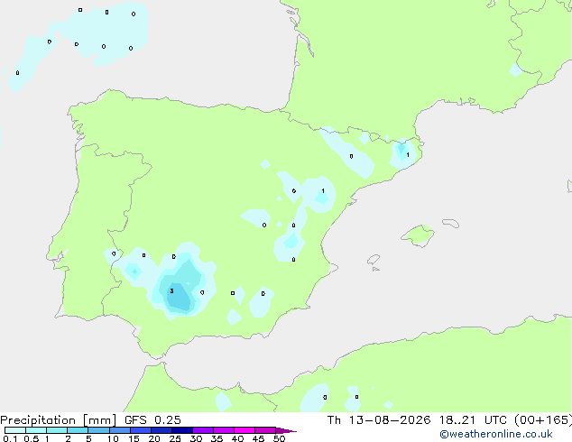572x442 pixels.
Task: Select the 10 mm legend color swatch
Action: pos(120,430)
